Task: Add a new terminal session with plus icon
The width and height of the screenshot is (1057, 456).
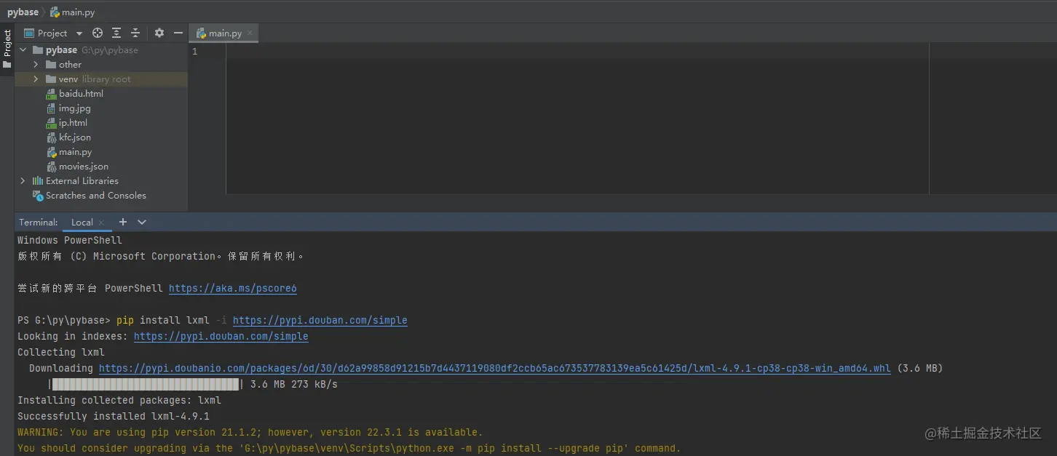Action: (x=123, y=222)
